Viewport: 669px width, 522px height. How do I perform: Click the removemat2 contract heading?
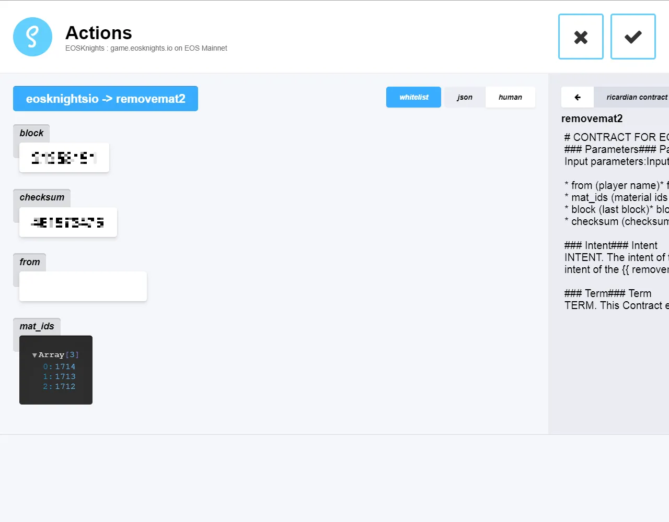coord(592,118)
